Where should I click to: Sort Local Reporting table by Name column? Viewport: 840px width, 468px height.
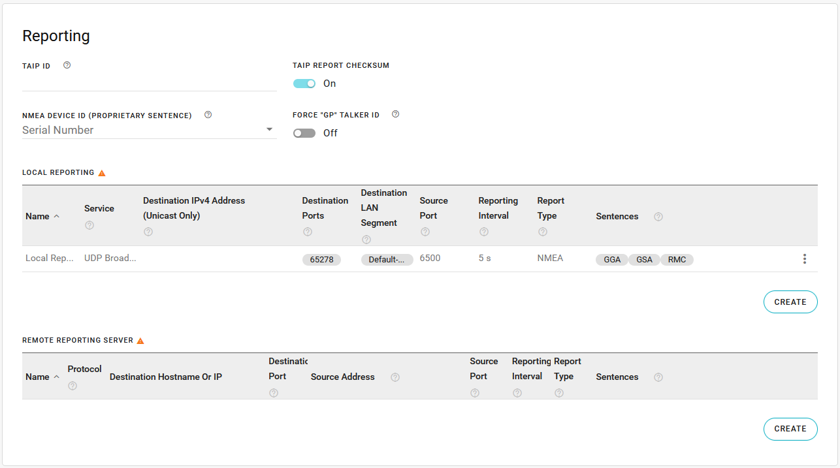coord(38,216)
